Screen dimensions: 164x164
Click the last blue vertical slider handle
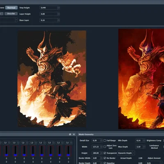68,155
